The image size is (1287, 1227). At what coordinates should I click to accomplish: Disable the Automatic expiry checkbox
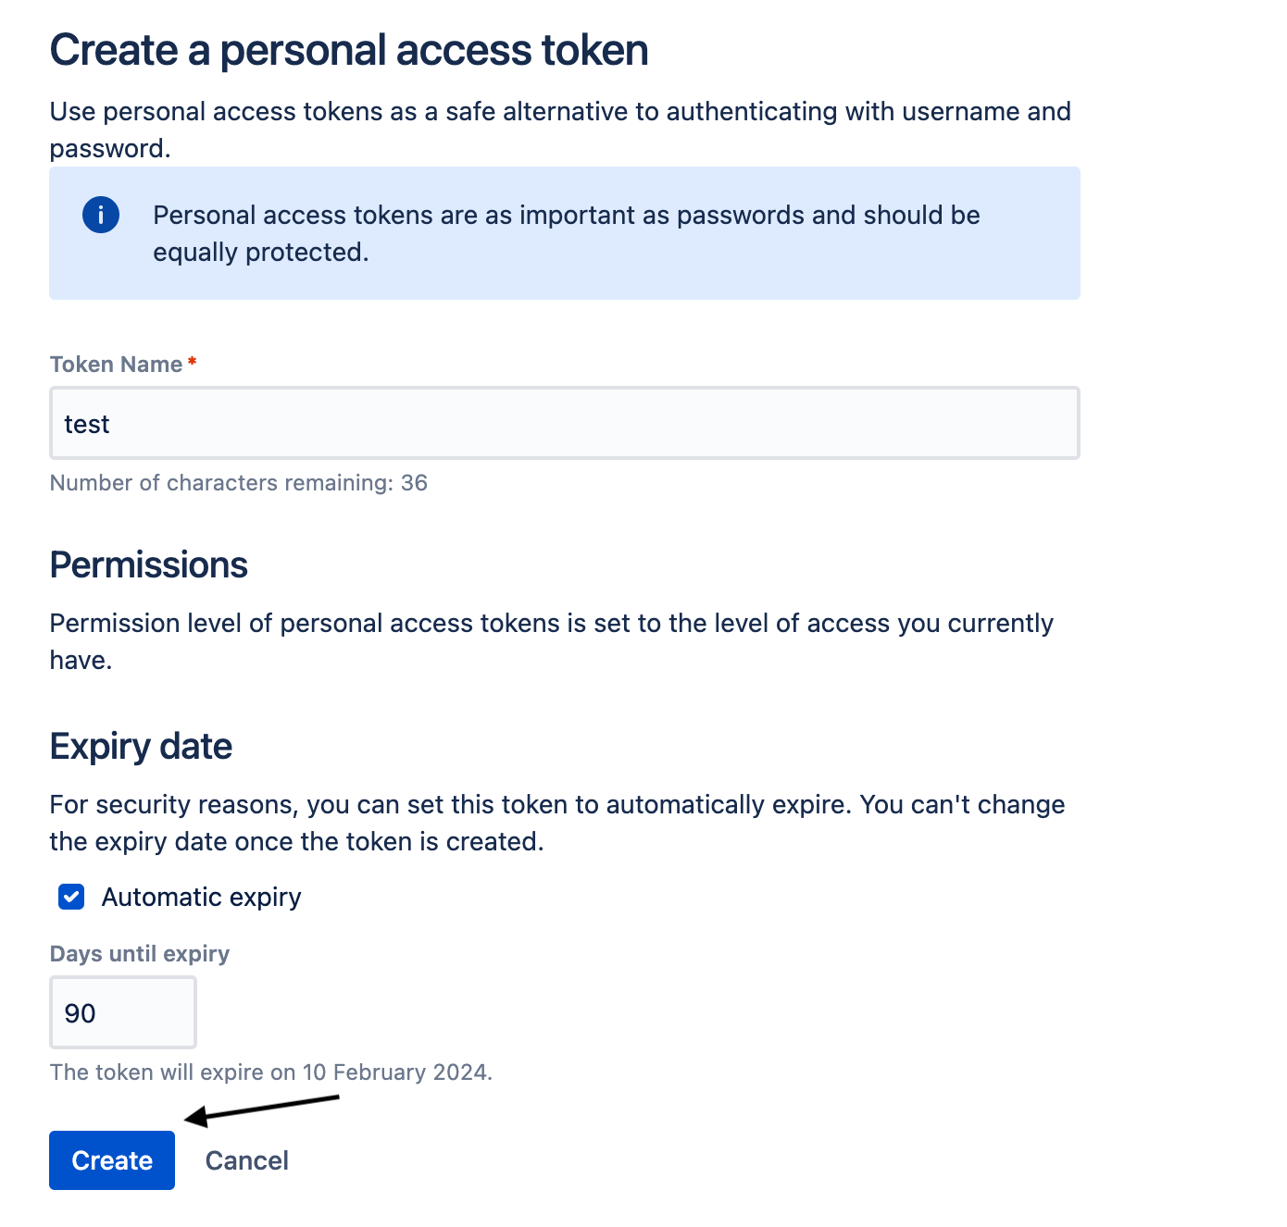pos(70,897)
